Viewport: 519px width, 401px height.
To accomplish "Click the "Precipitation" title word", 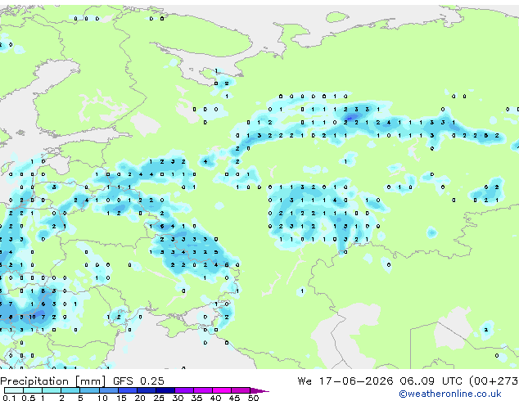I will click(34, 381).
